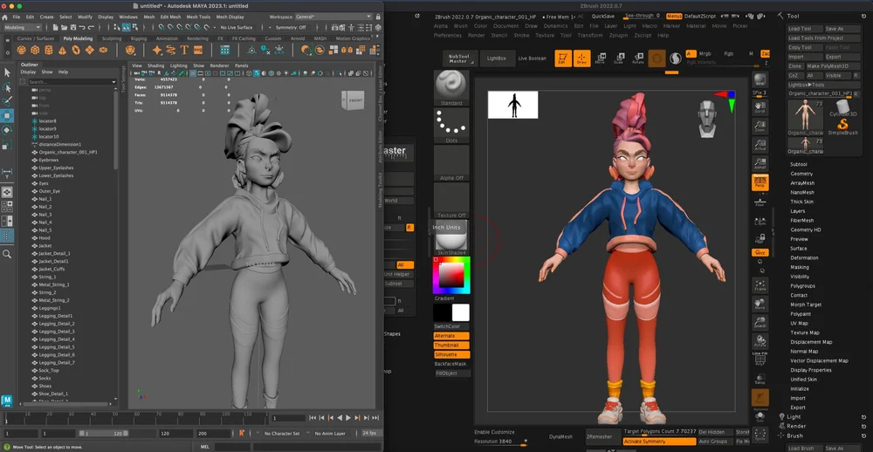Toggle ZBrush Persp perspective button
Image resolution: width=873 pixels, height=452 pixels.
[760, 182]
